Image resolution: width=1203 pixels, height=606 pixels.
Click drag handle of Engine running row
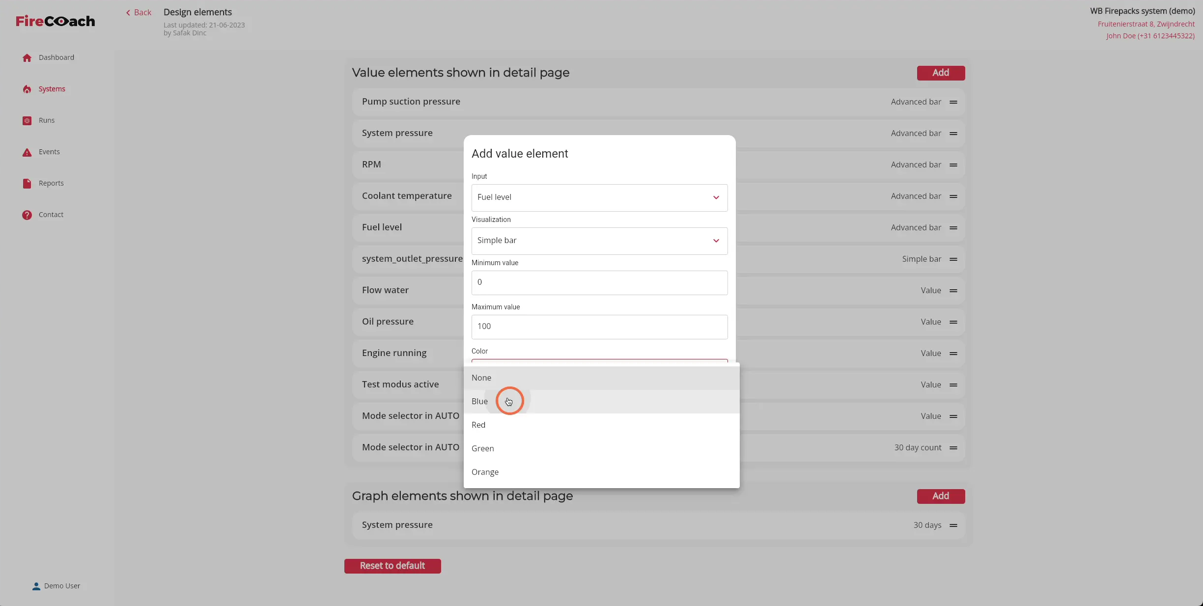tap(953, 354)
